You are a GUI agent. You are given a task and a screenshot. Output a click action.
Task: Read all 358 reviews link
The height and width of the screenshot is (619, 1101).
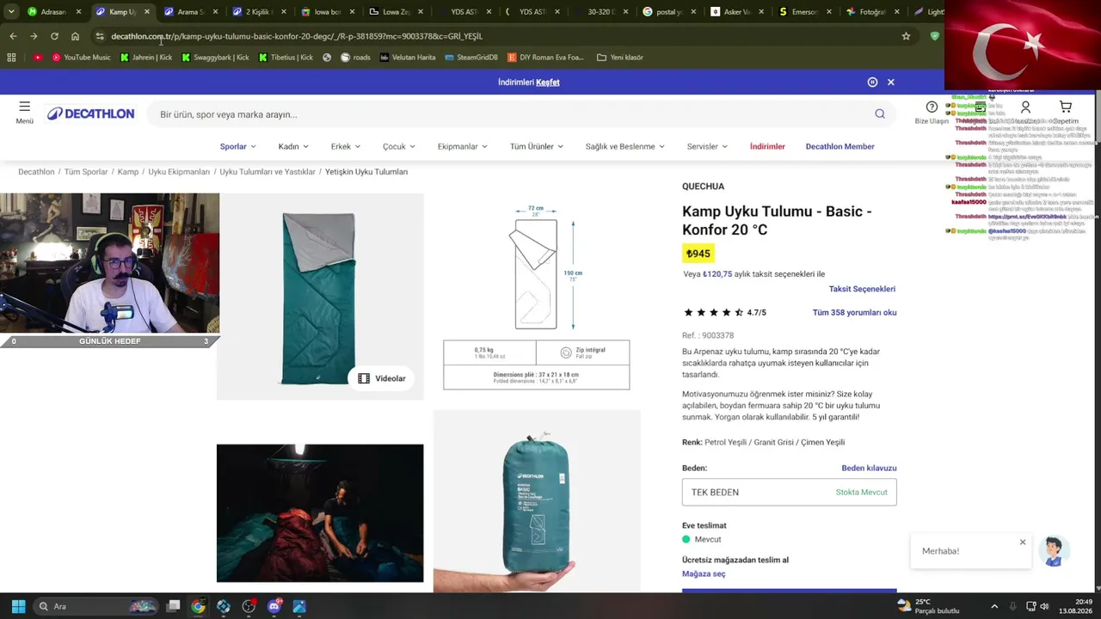(854, 313)
